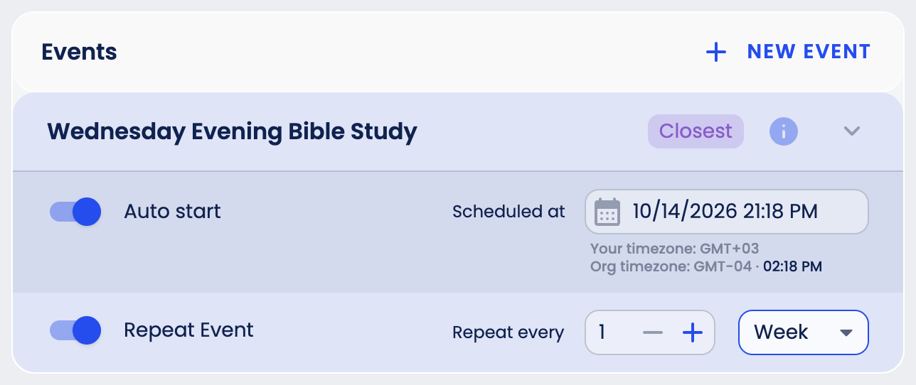Click the repeat interval number 1 field
Screen dimensions: 916x385
(x=649, y=332)
